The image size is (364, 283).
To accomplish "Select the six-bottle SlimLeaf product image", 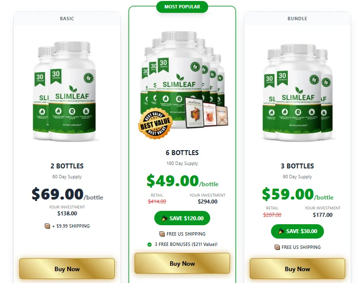I will (182, 80).
